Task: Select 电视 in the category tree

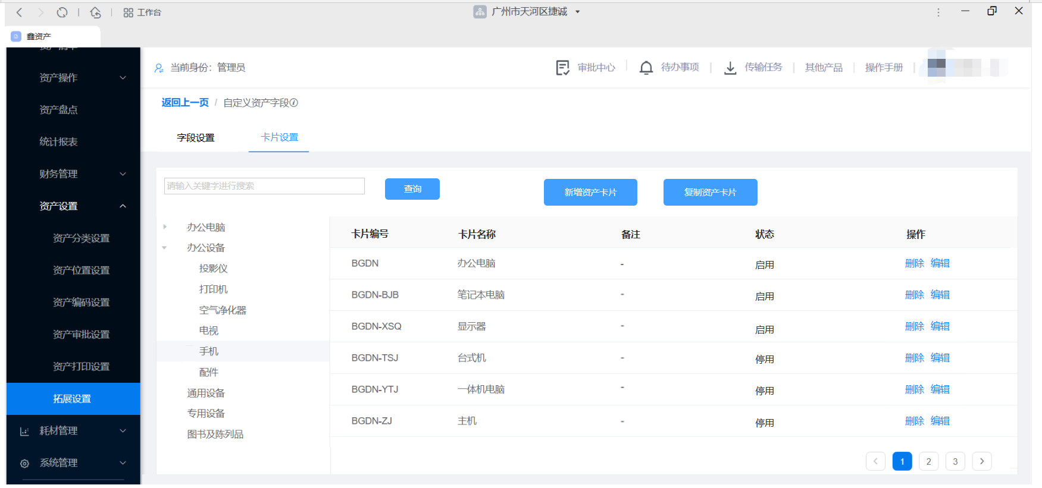Action: pos(209,330)
